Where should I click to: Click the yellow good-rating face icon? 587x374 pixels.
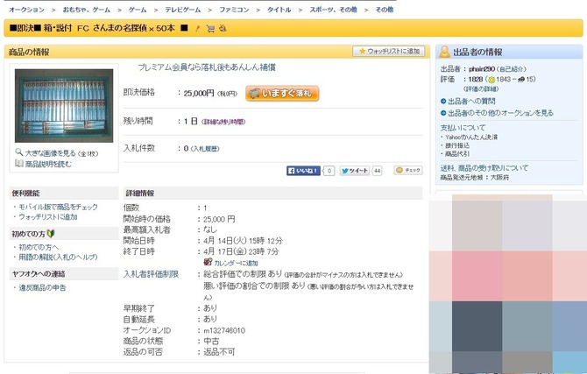[x=492, y=80]
